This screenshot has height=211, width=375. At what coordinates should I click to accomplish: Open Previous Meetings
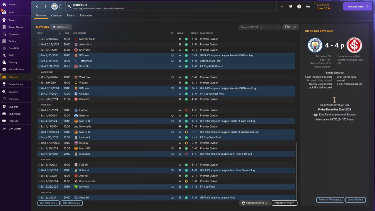(330, 200)
